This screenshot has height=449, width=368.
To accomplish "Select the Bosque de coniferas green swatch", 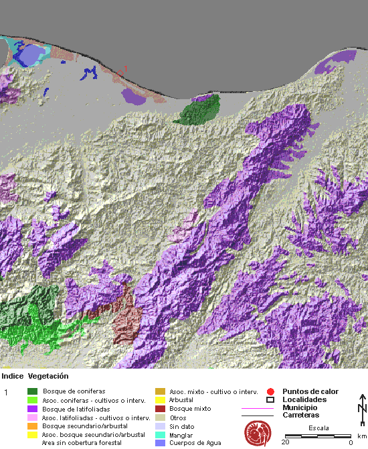I will pos(32,391).
